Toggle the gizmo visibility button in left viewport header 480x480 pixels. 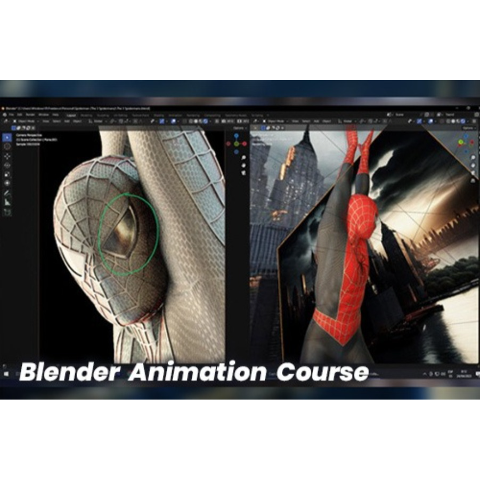click(x=161, y=121)
